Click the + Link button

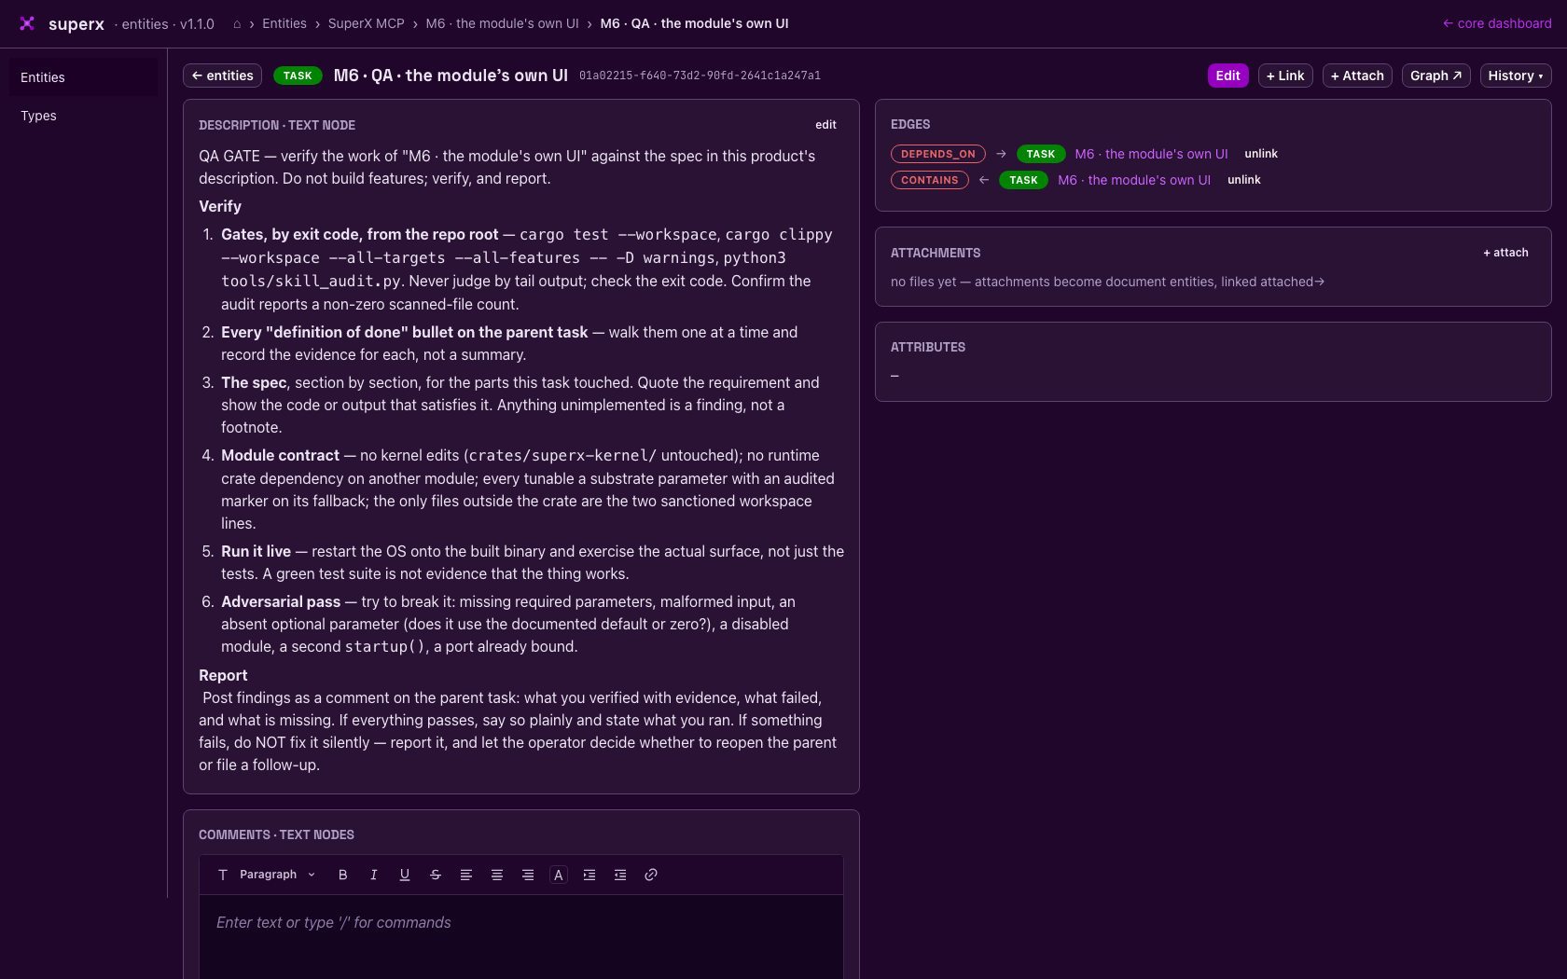pos(1285,76)
